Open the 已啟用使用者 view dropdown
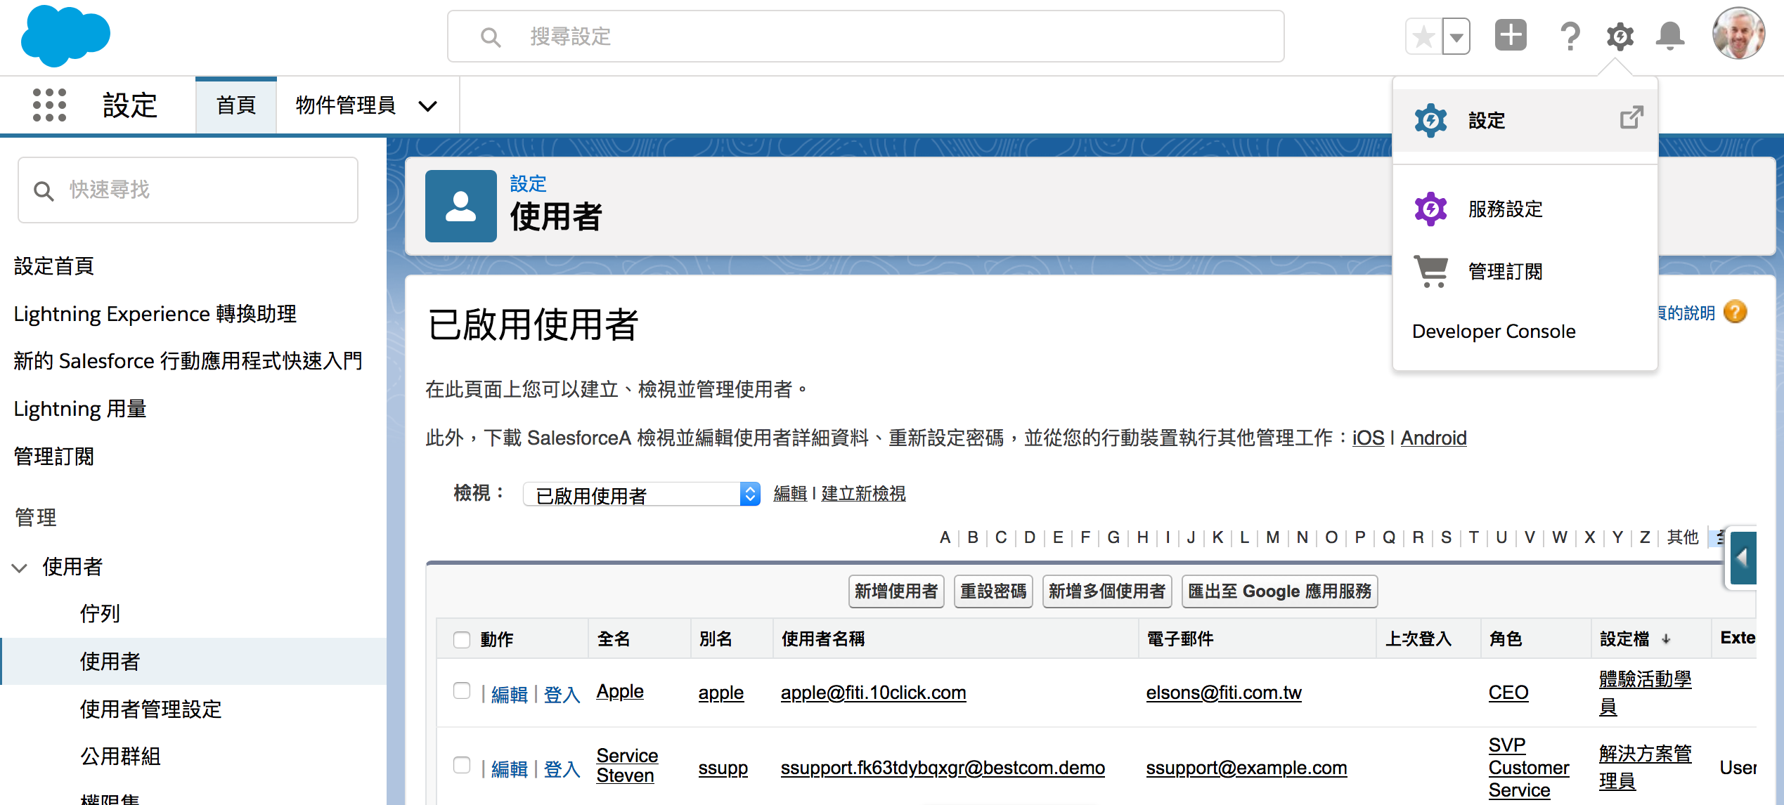Screen dimensions: 1784x805 [x=641, y=495]
